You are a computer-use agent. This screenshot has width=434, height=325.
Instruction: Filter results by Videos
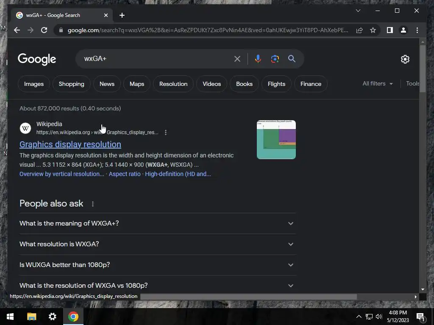211,84
